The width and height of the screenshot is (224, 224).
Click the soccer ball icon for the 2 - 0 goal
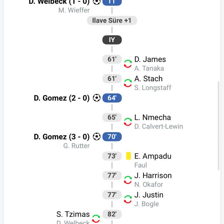97,98
